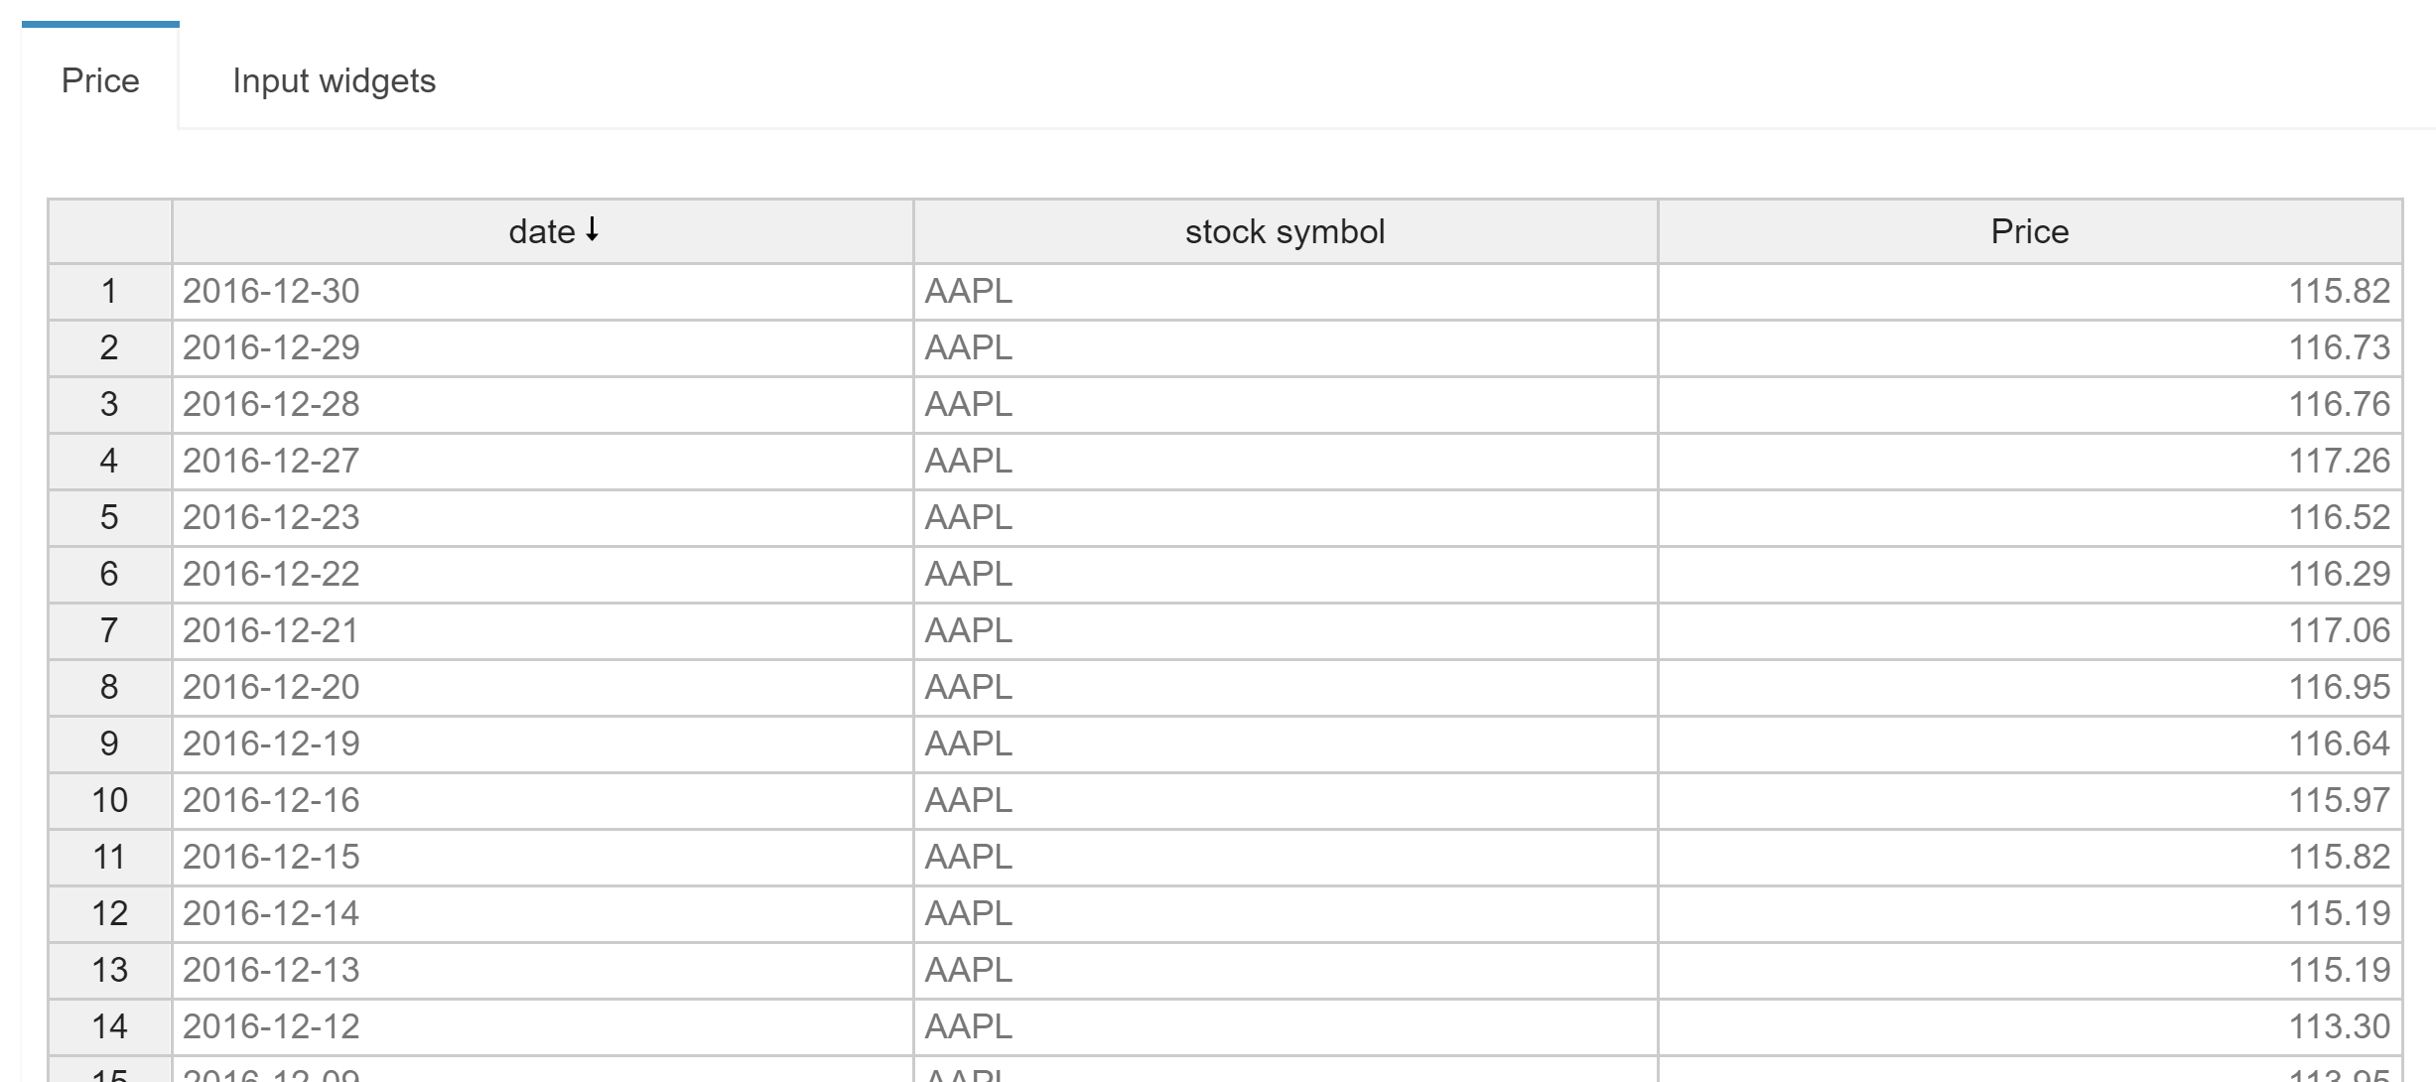Sort by the stock symbol column header

1285,231
